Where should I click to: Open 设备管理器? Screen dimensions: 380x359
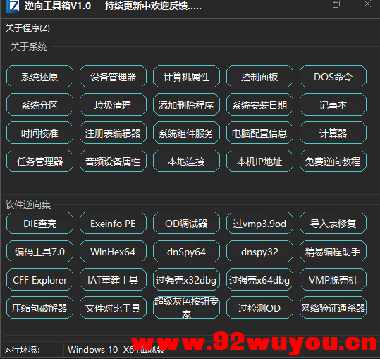(x=114, y=77)
